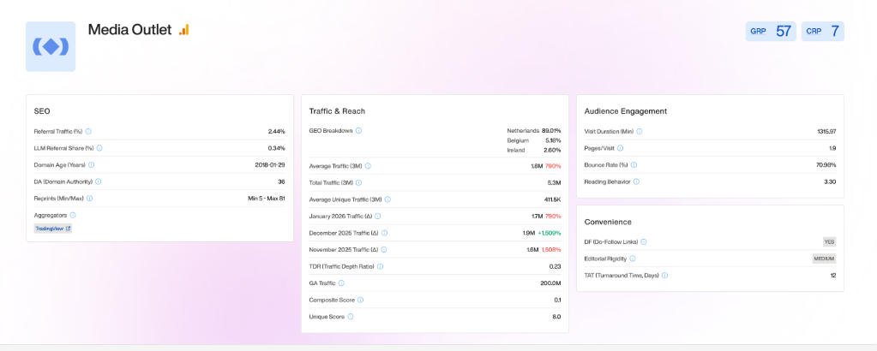This screenshot has width=877, height=351.
Task: Click info icon next to TDR (Traffic Depth Ratio)
Action: [380, 266]
